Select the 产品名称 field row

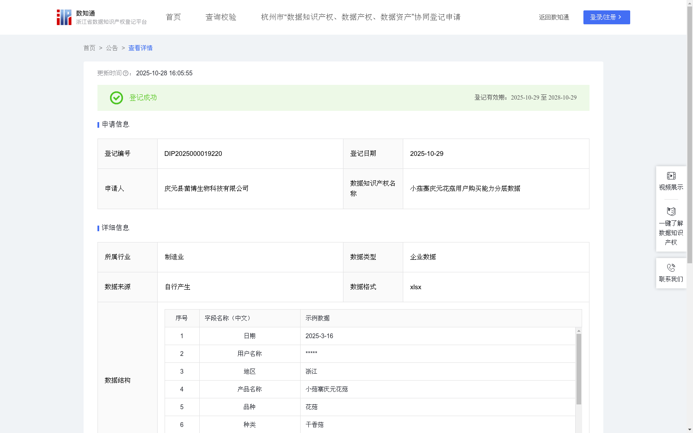click(370, 389)
